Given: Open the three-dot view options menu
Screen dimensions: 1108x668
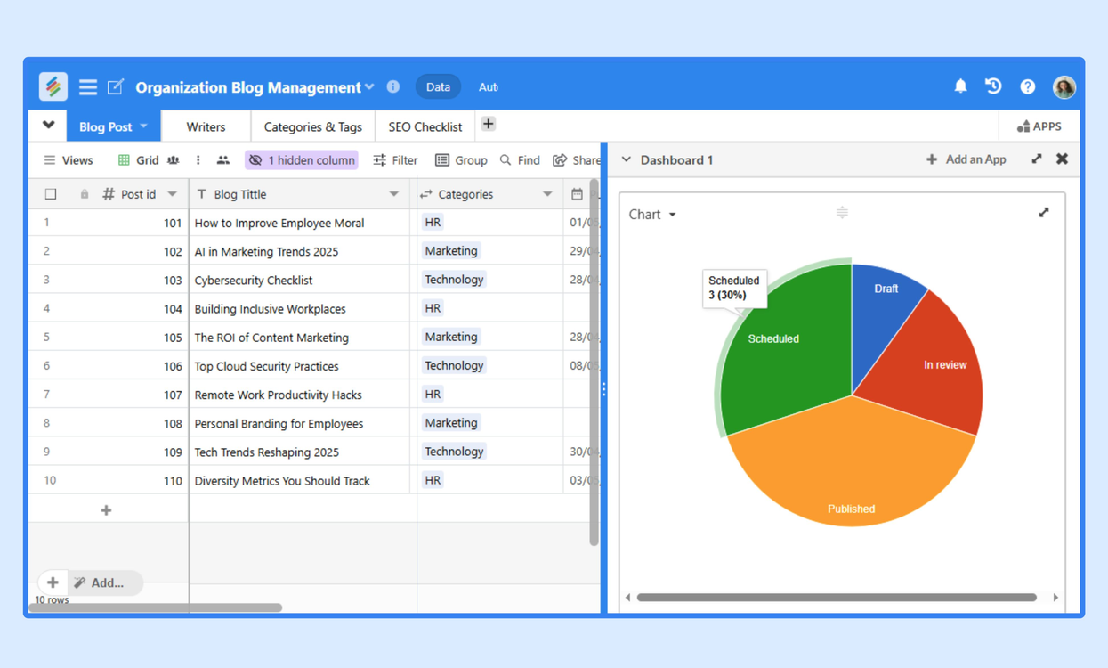Looking at the screenshot, I should click(198, 160).
